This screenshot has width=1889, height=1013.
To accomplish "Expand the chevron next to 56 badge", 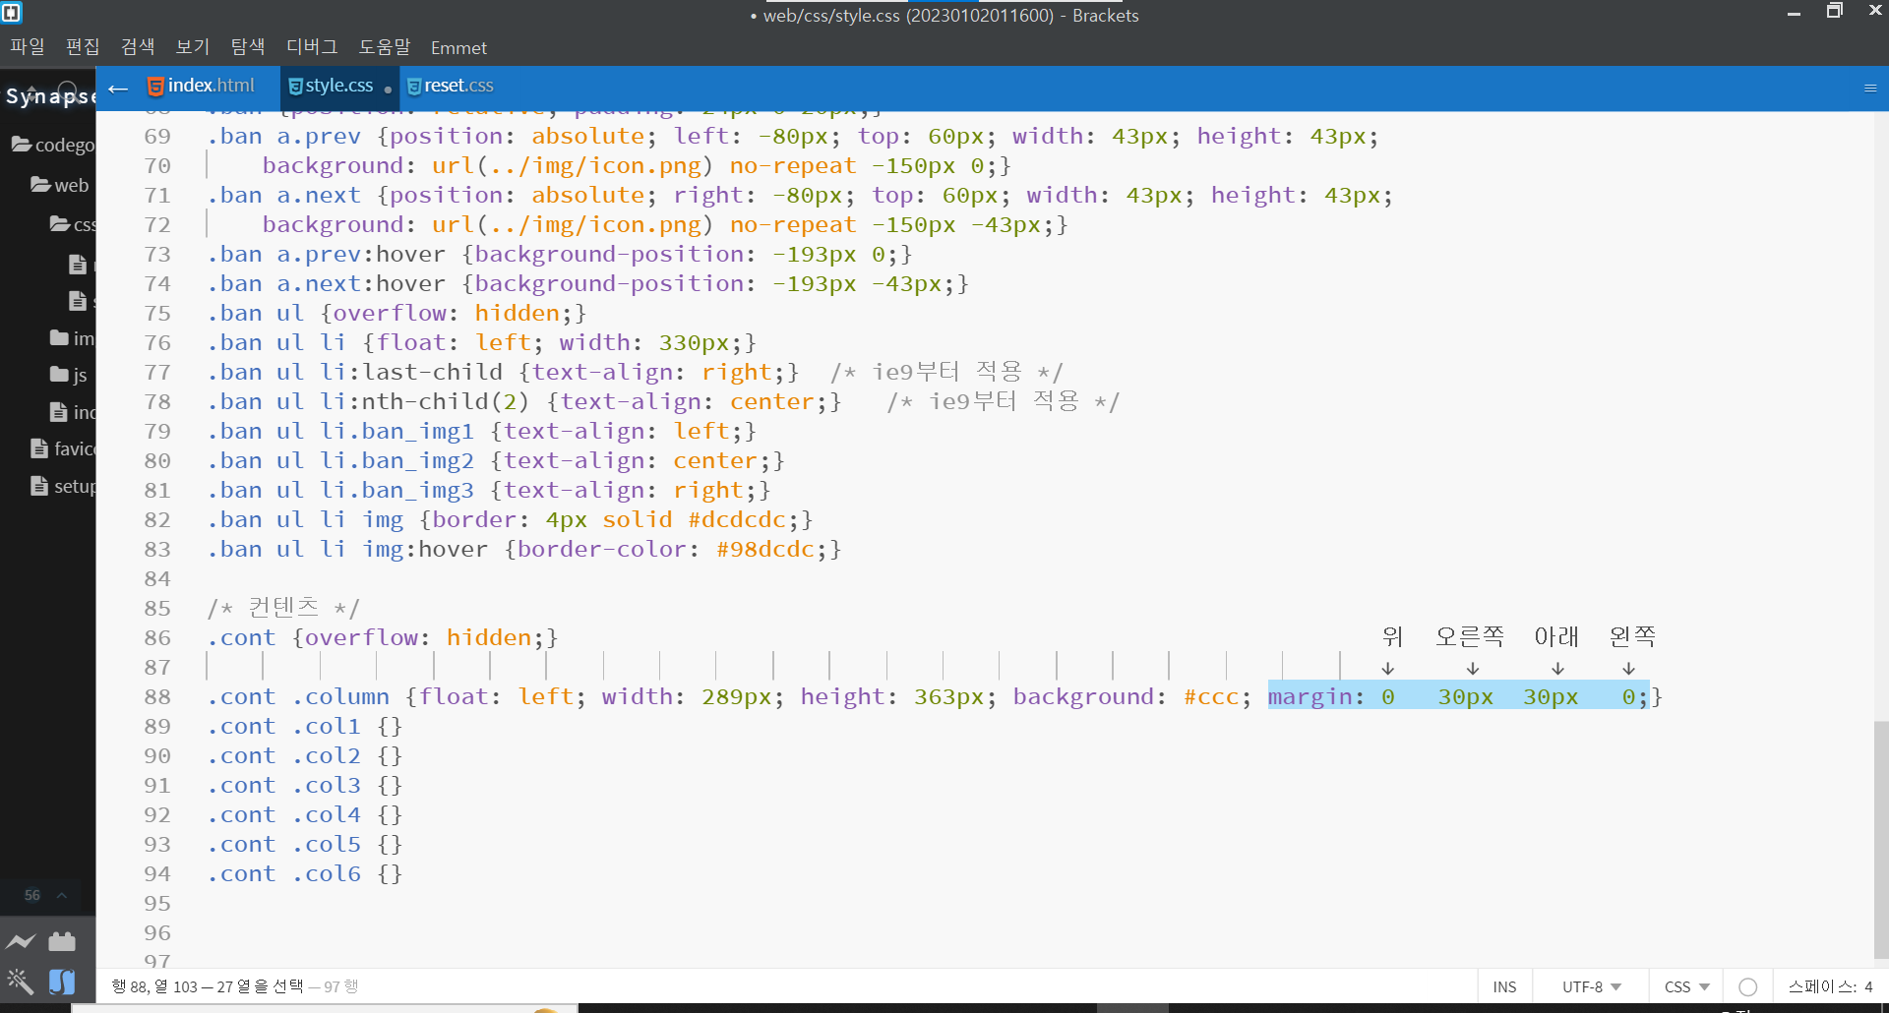I will tap(62, 895).
